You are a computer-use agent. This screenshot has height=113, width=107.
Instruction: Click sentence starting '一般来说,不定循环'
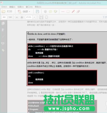pos(50,40)
